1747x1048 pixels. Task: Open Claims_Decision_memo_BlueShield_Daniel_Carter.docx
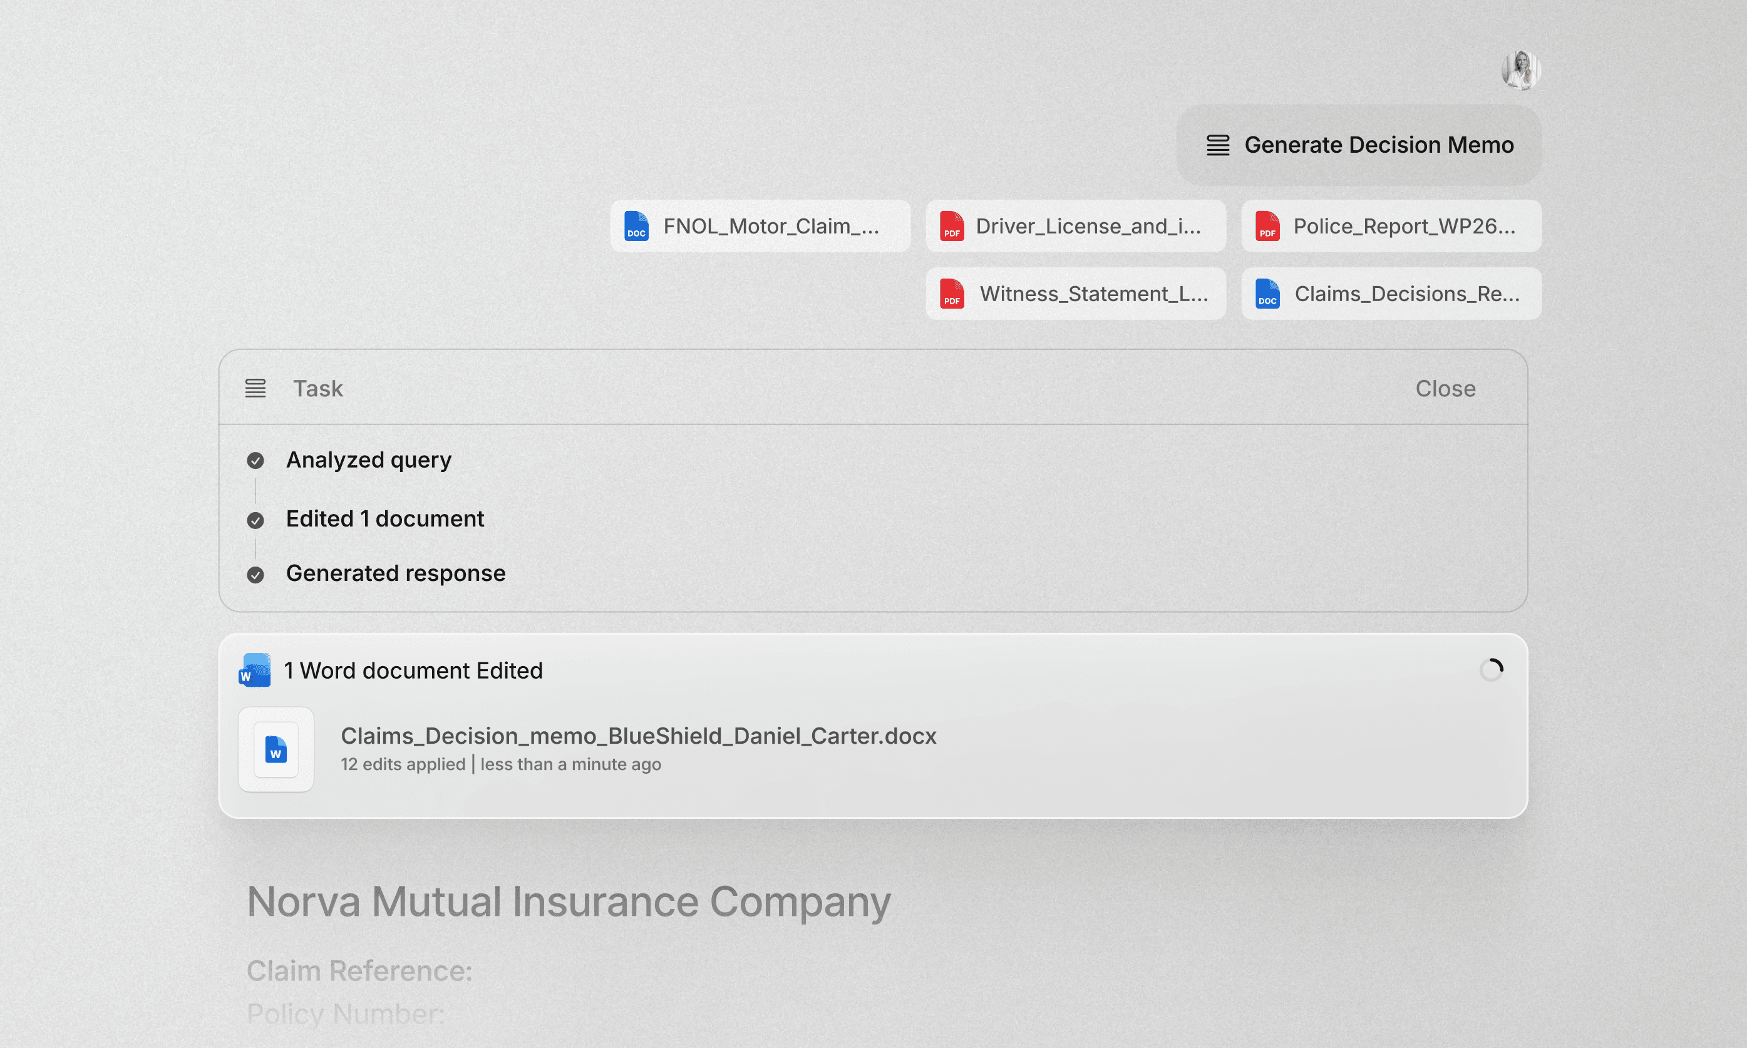637,736
